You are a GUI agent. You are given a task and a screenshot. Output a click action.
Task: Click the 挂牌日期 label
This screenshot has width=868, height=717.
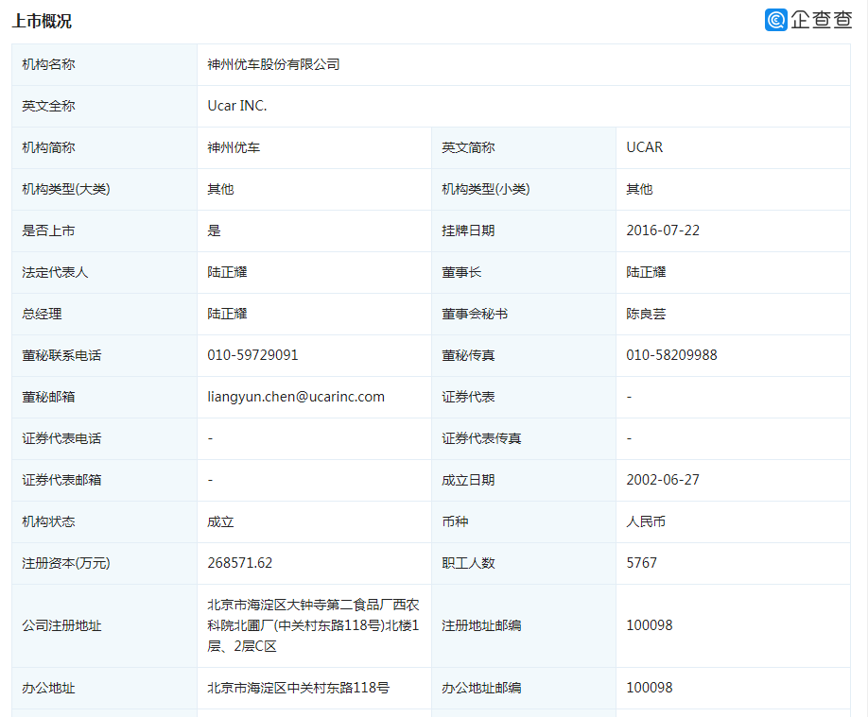point(468,230)
